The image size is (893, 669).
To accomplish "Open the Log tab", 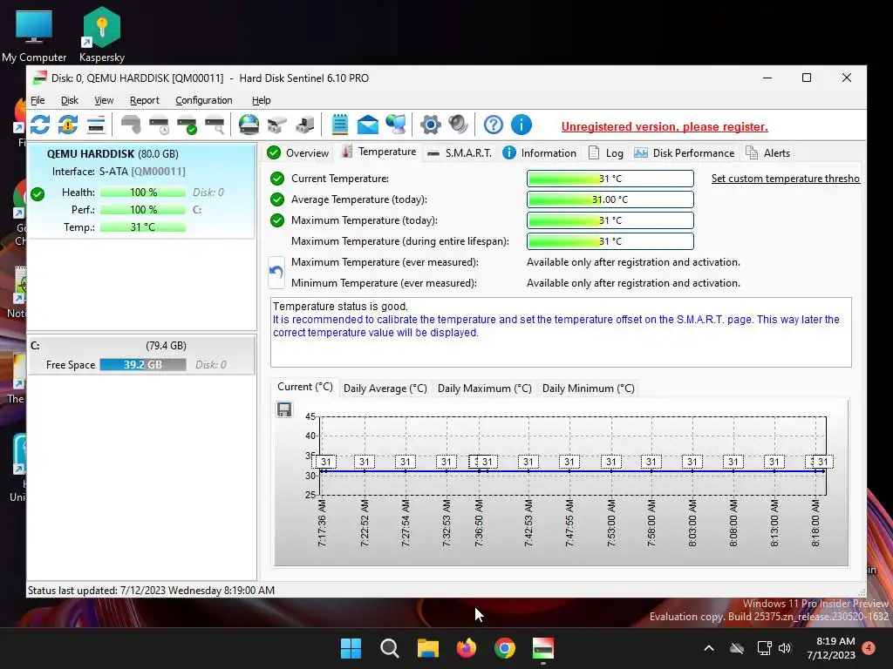I will point(605,153).
